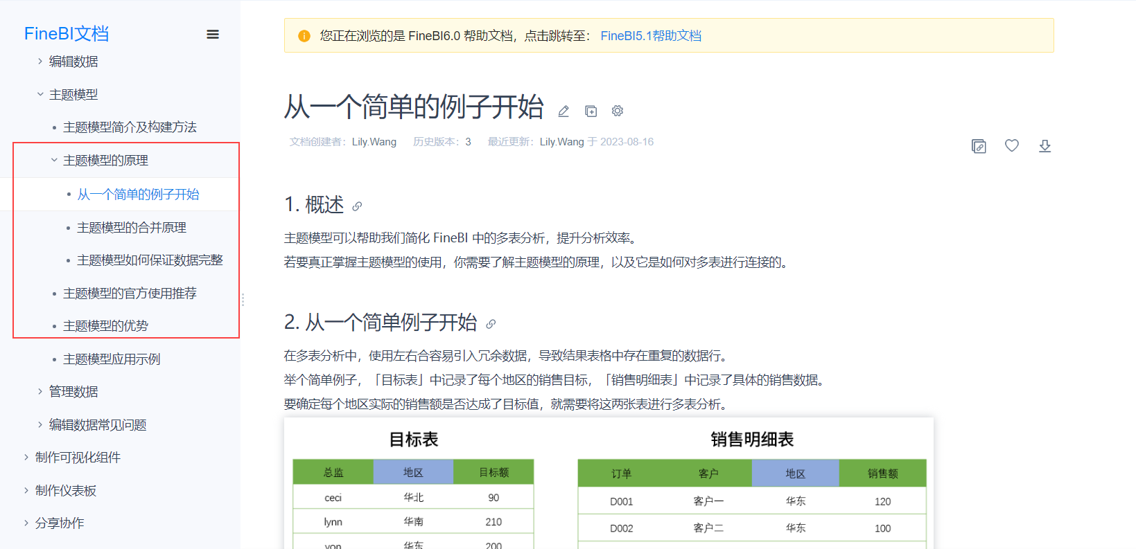The image size is (1136, 549).
Task: Expand the 分享协作 section
Action: [x=26, y=523]
